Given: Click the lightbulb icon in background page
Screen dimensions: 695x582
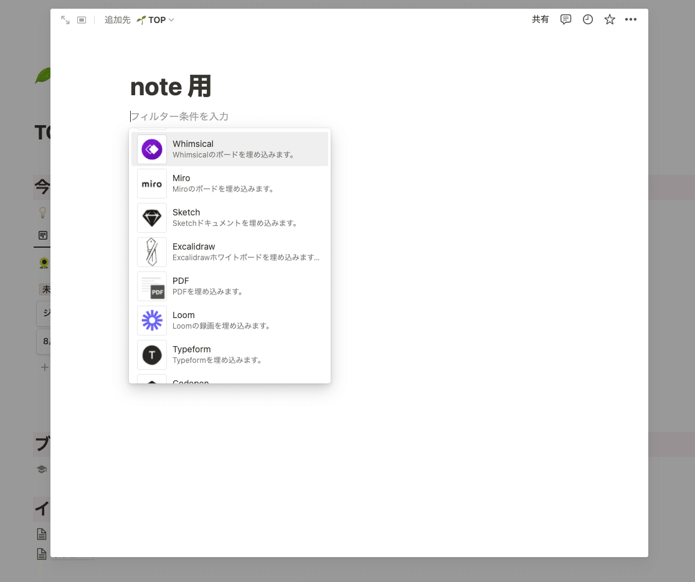Looking at the screenshot, I should [x=42, y=213].
